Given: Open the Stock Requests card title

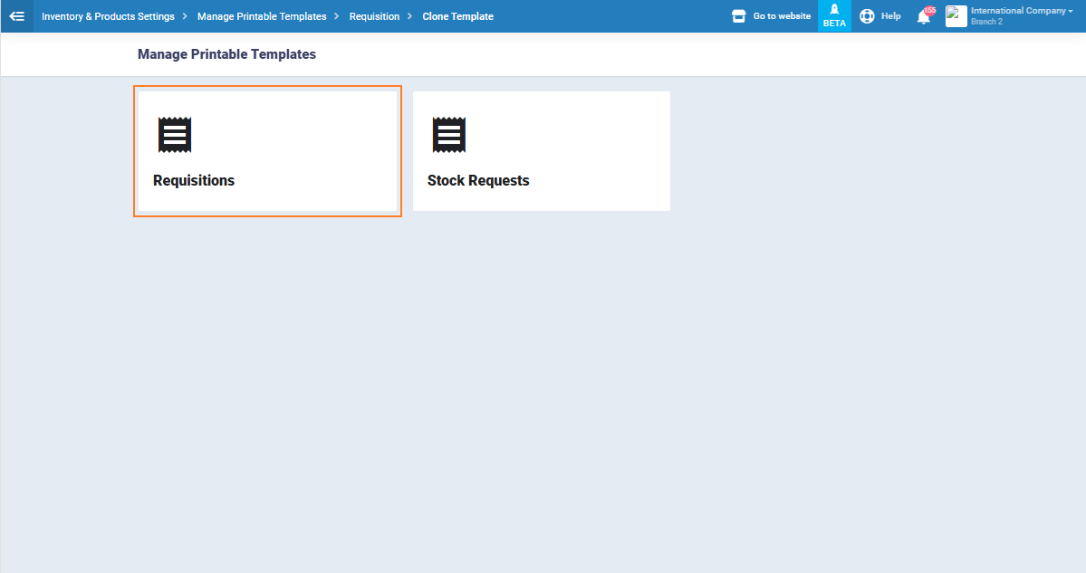Looking at the screenshot, I should (478, 180).
